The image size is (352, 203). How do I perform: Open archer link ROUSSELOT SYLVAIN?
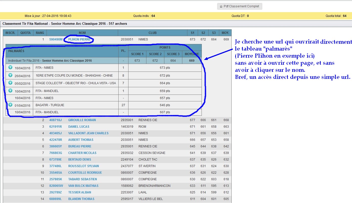coord(83,166)
